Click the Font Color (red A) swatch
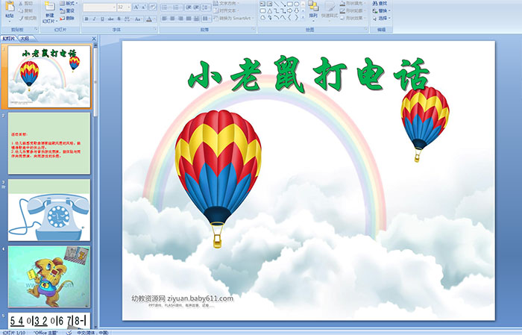The image size is (522, 335). [x=149, y=19]
